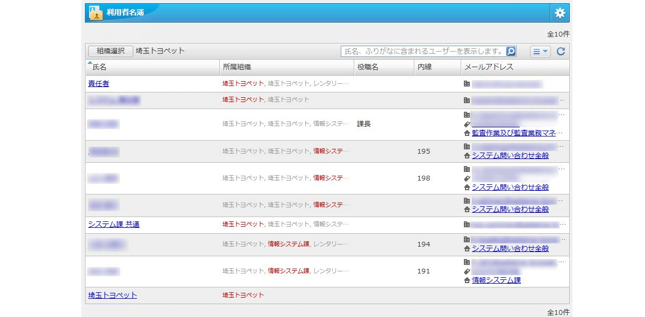
Task: Sort by the 氏名 column header
Action: pos(99,67)
